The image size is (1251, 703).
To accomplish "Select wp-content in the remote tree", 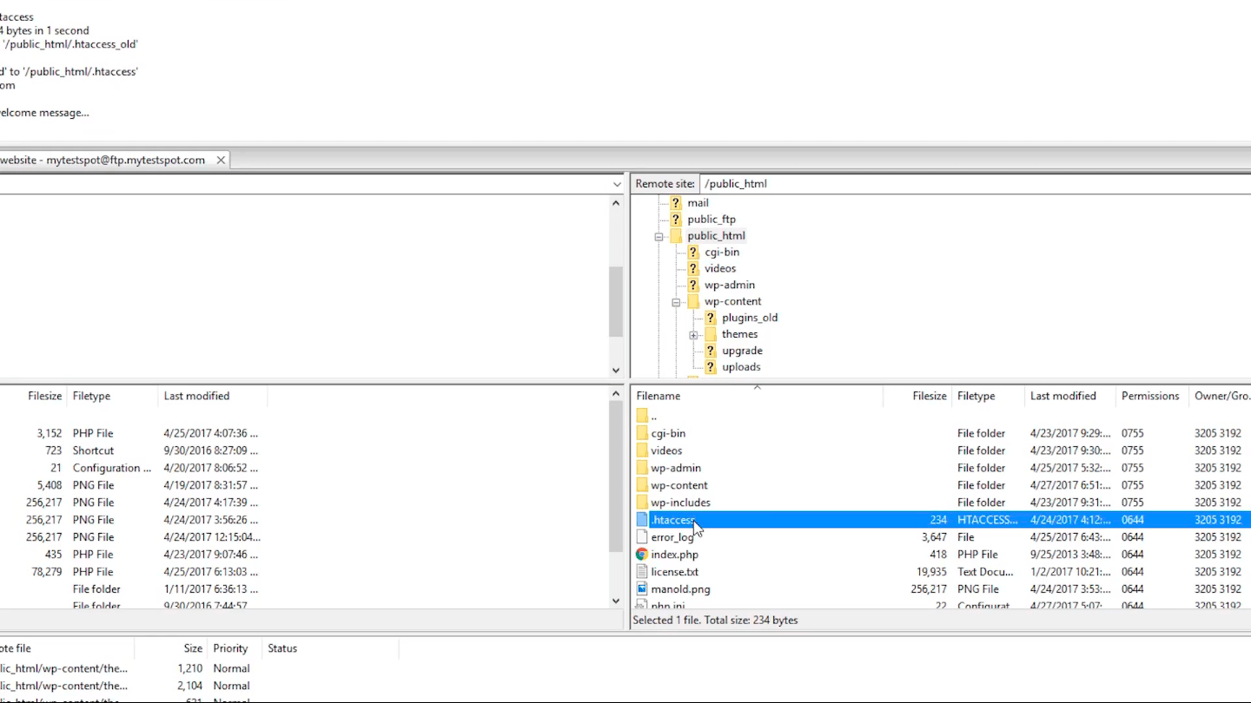I will pyautogui.click(x=732, y=302).
